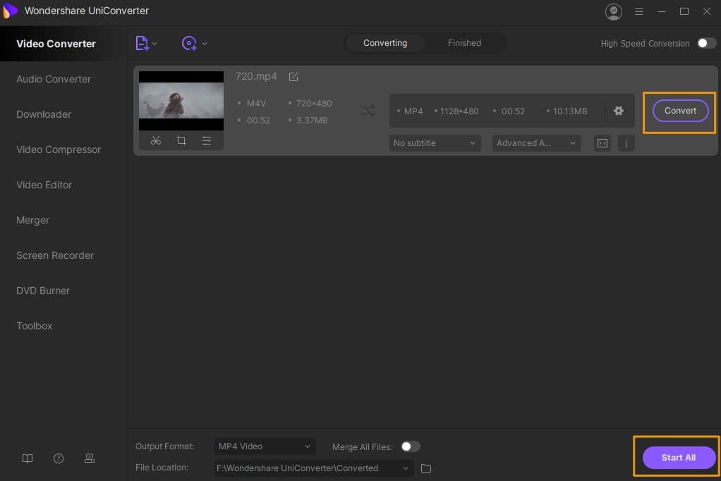Image resolution: width=721 pixels, height=481 pixels.
Task: Enable High Speed Conversion
Action: point(706,43)
